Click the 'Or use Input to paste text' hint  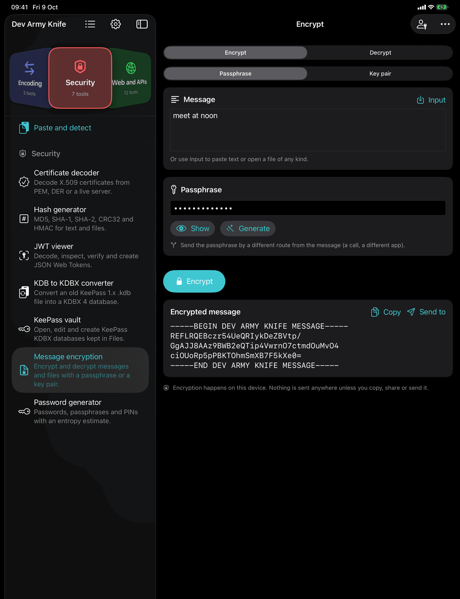click(239, 159)
